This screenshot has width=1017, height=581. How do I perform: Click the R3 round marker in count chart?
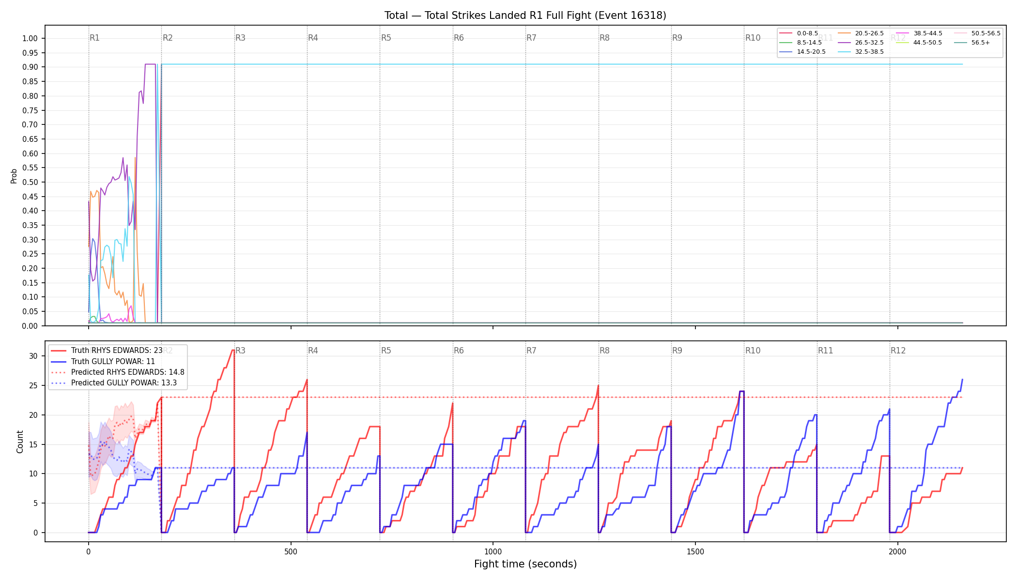(240, 351)
